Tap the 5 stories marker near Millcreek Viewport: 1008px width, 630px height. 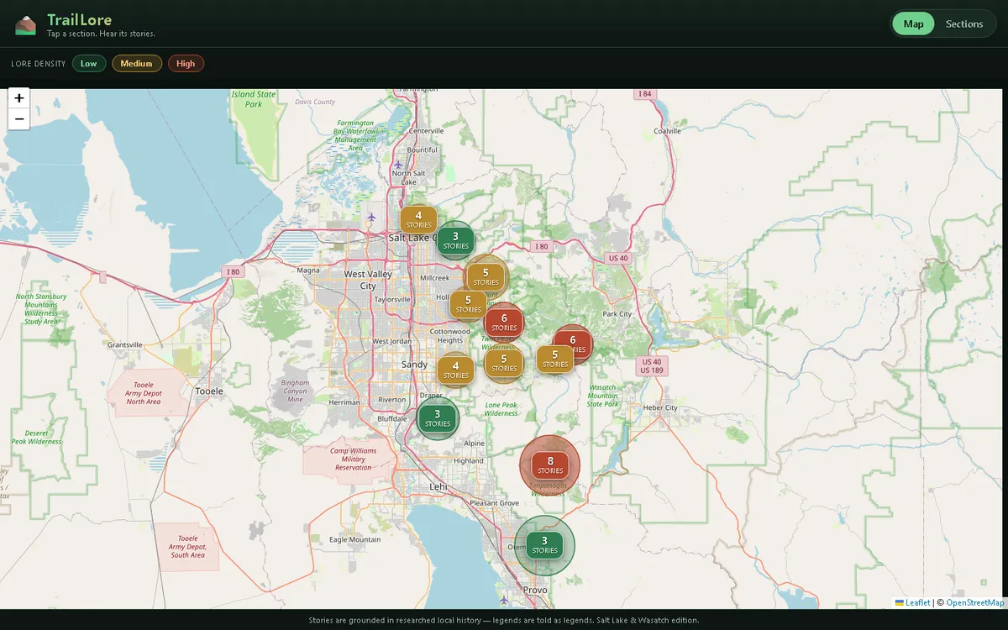(486, 277)
